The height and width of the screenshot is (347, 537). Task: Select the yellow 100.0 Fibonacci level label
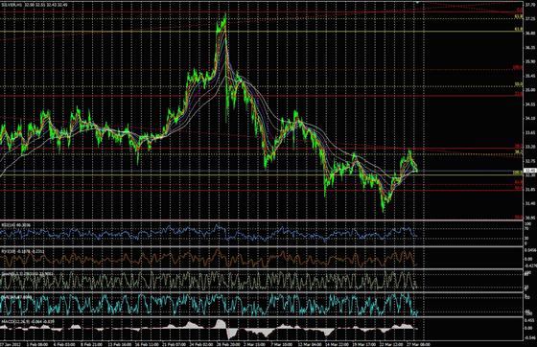pyautogui.click(x=518, y=173)
